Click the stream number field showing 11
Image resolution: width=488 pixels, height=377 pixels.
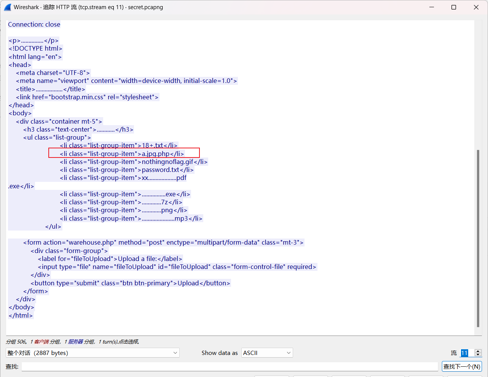467,353
